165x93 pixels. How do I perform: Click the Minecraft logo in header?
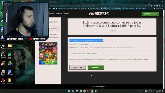coord(99,14)
